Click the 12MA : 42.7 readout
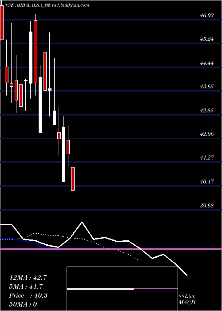 point(28,278)
